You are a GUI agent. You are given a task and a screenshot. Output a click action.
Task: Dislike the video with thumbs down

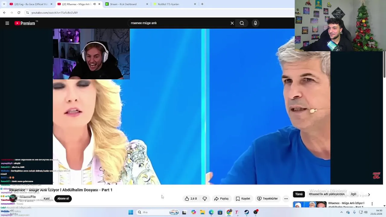click(205, 199)
